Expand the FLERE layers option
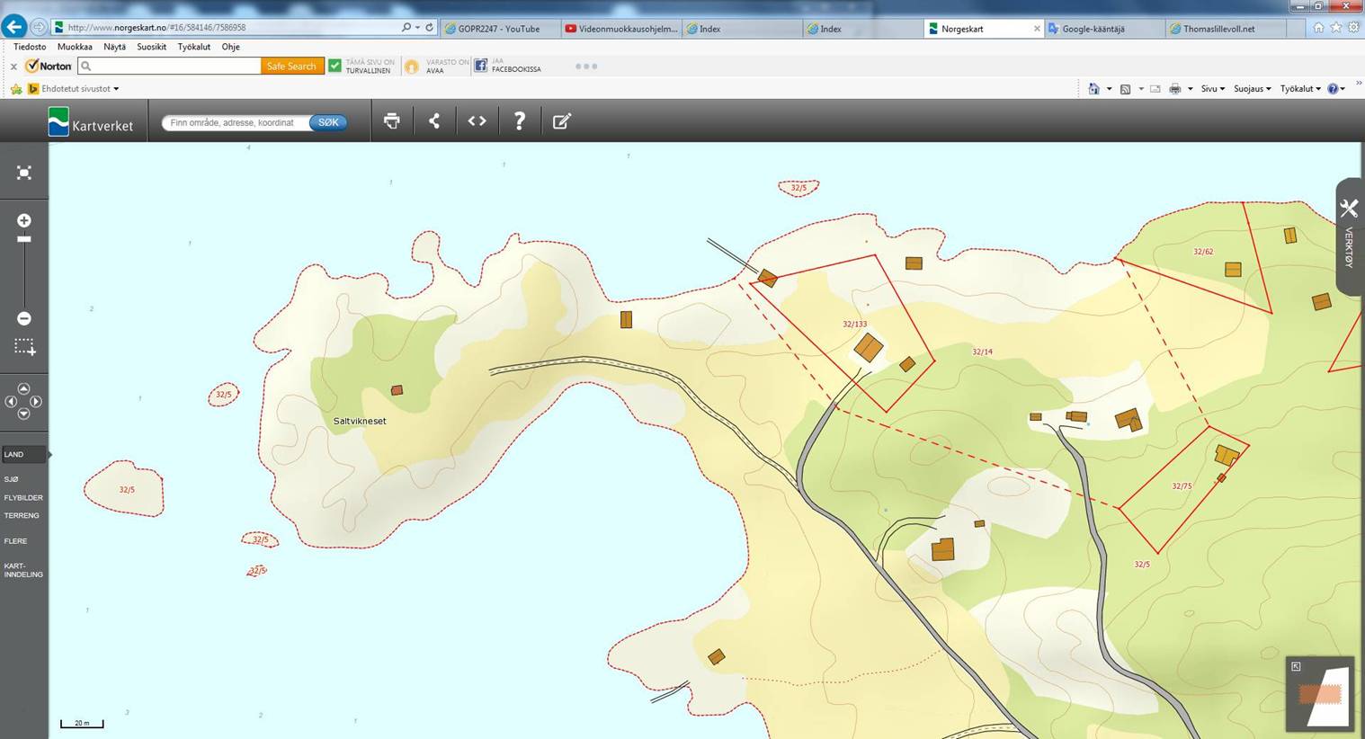The image size is (1365, 739). pyautogui.click(x=15, y=541)
